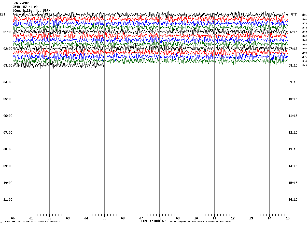This screenshot has width=308, height=225.
Task: Click the 'TIME (MINUTES)' axis title
Action: tap(153, 221)
